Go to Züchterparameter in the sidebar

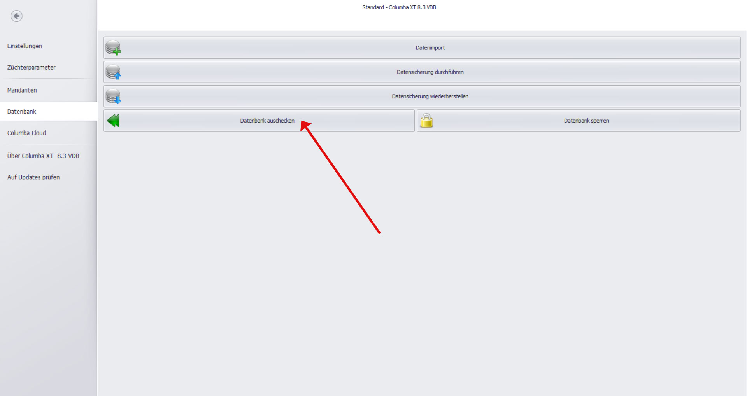(x=31, y=67)
